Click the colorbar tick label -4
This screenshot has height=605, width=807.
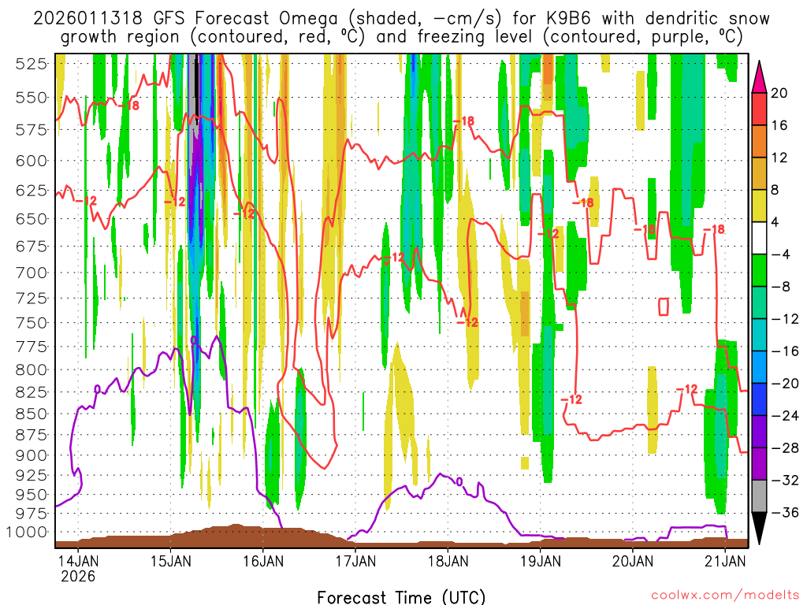[780, 254]
